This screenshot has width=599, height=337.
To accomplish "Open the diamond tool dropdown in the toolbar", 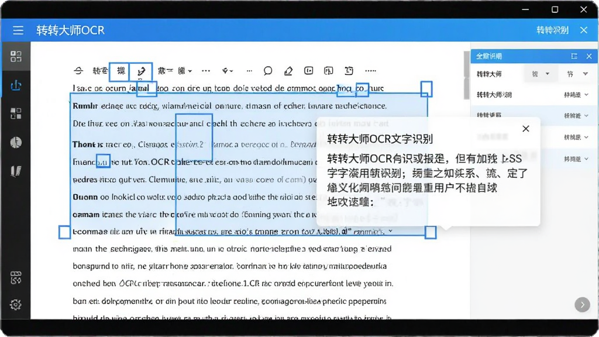I will (x=228, y=71).
